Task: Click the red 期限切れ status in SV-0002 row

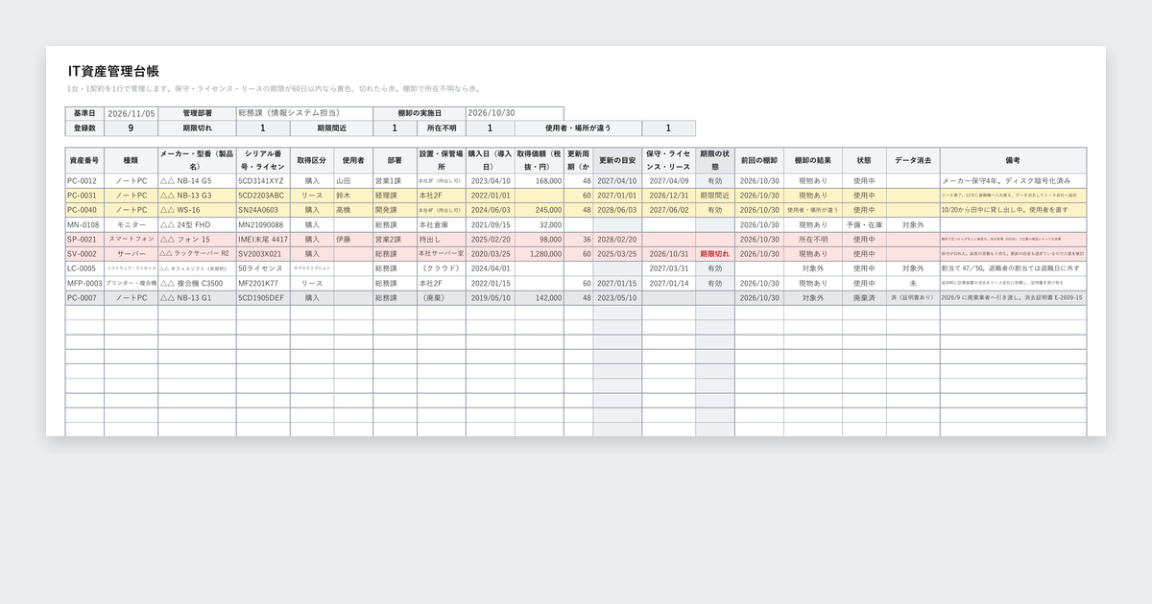Action: [715, 254]
